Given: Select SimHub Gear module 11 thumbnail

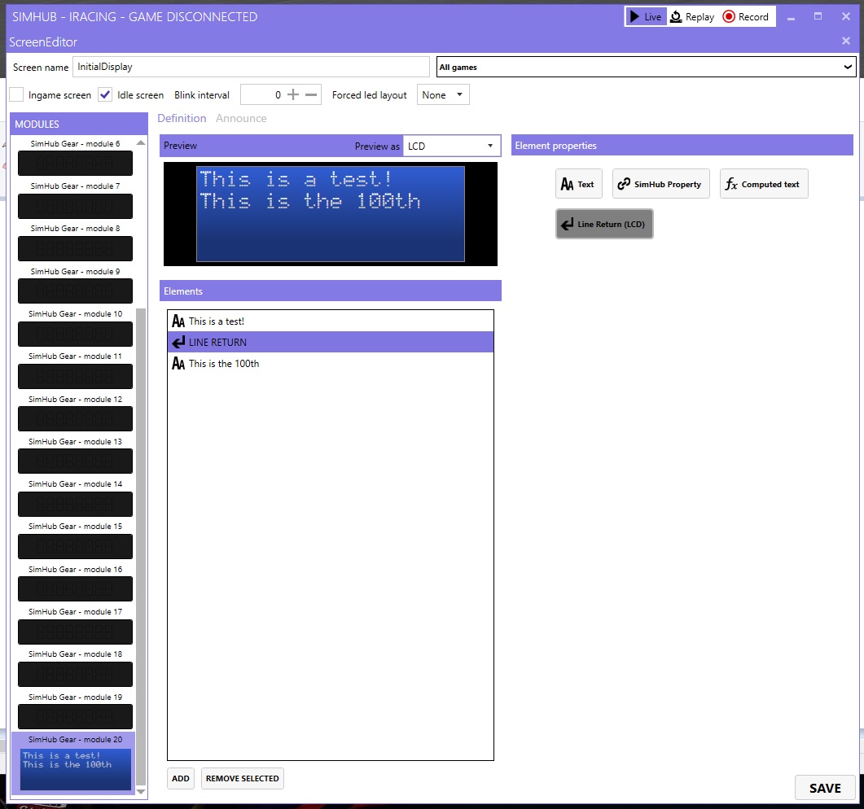Looking at the screenshot, I should [x=75, y=376].
